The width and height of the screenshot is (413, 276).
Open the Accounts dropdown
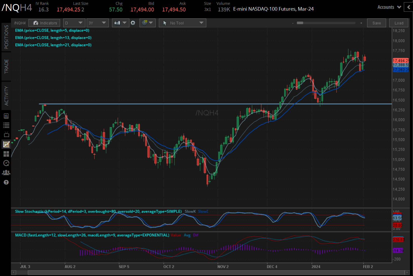click(x=388, y=7)
